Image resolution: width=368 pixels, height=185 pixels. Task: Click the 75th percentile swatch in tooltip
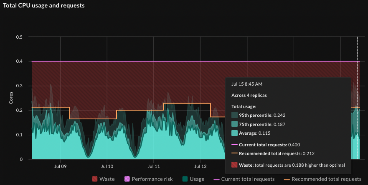click(234, 124)
